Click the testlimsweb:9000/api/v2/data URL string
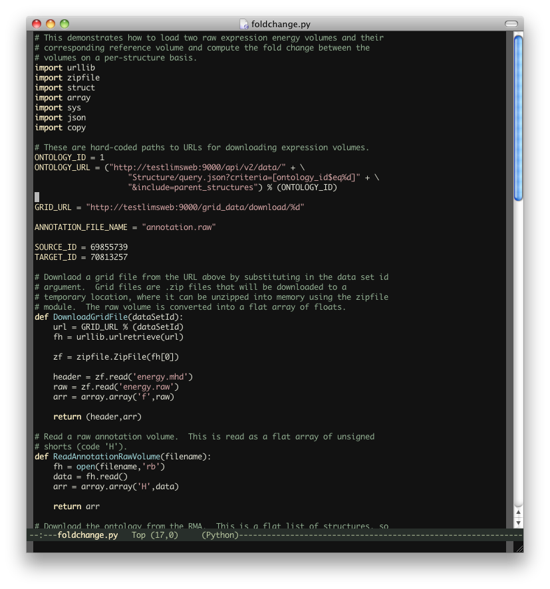The image size is (550, 589). (198, 168)
